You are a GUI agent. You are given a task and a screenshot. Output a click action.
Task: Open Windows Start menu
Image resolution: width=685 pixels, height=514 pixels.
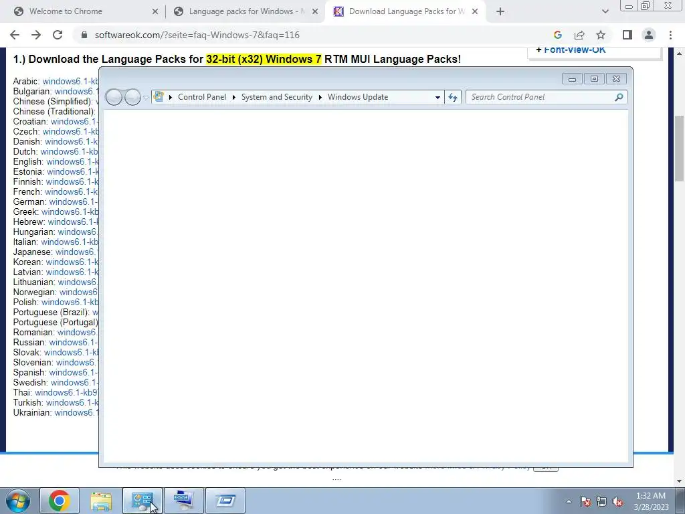pos(17,501)
